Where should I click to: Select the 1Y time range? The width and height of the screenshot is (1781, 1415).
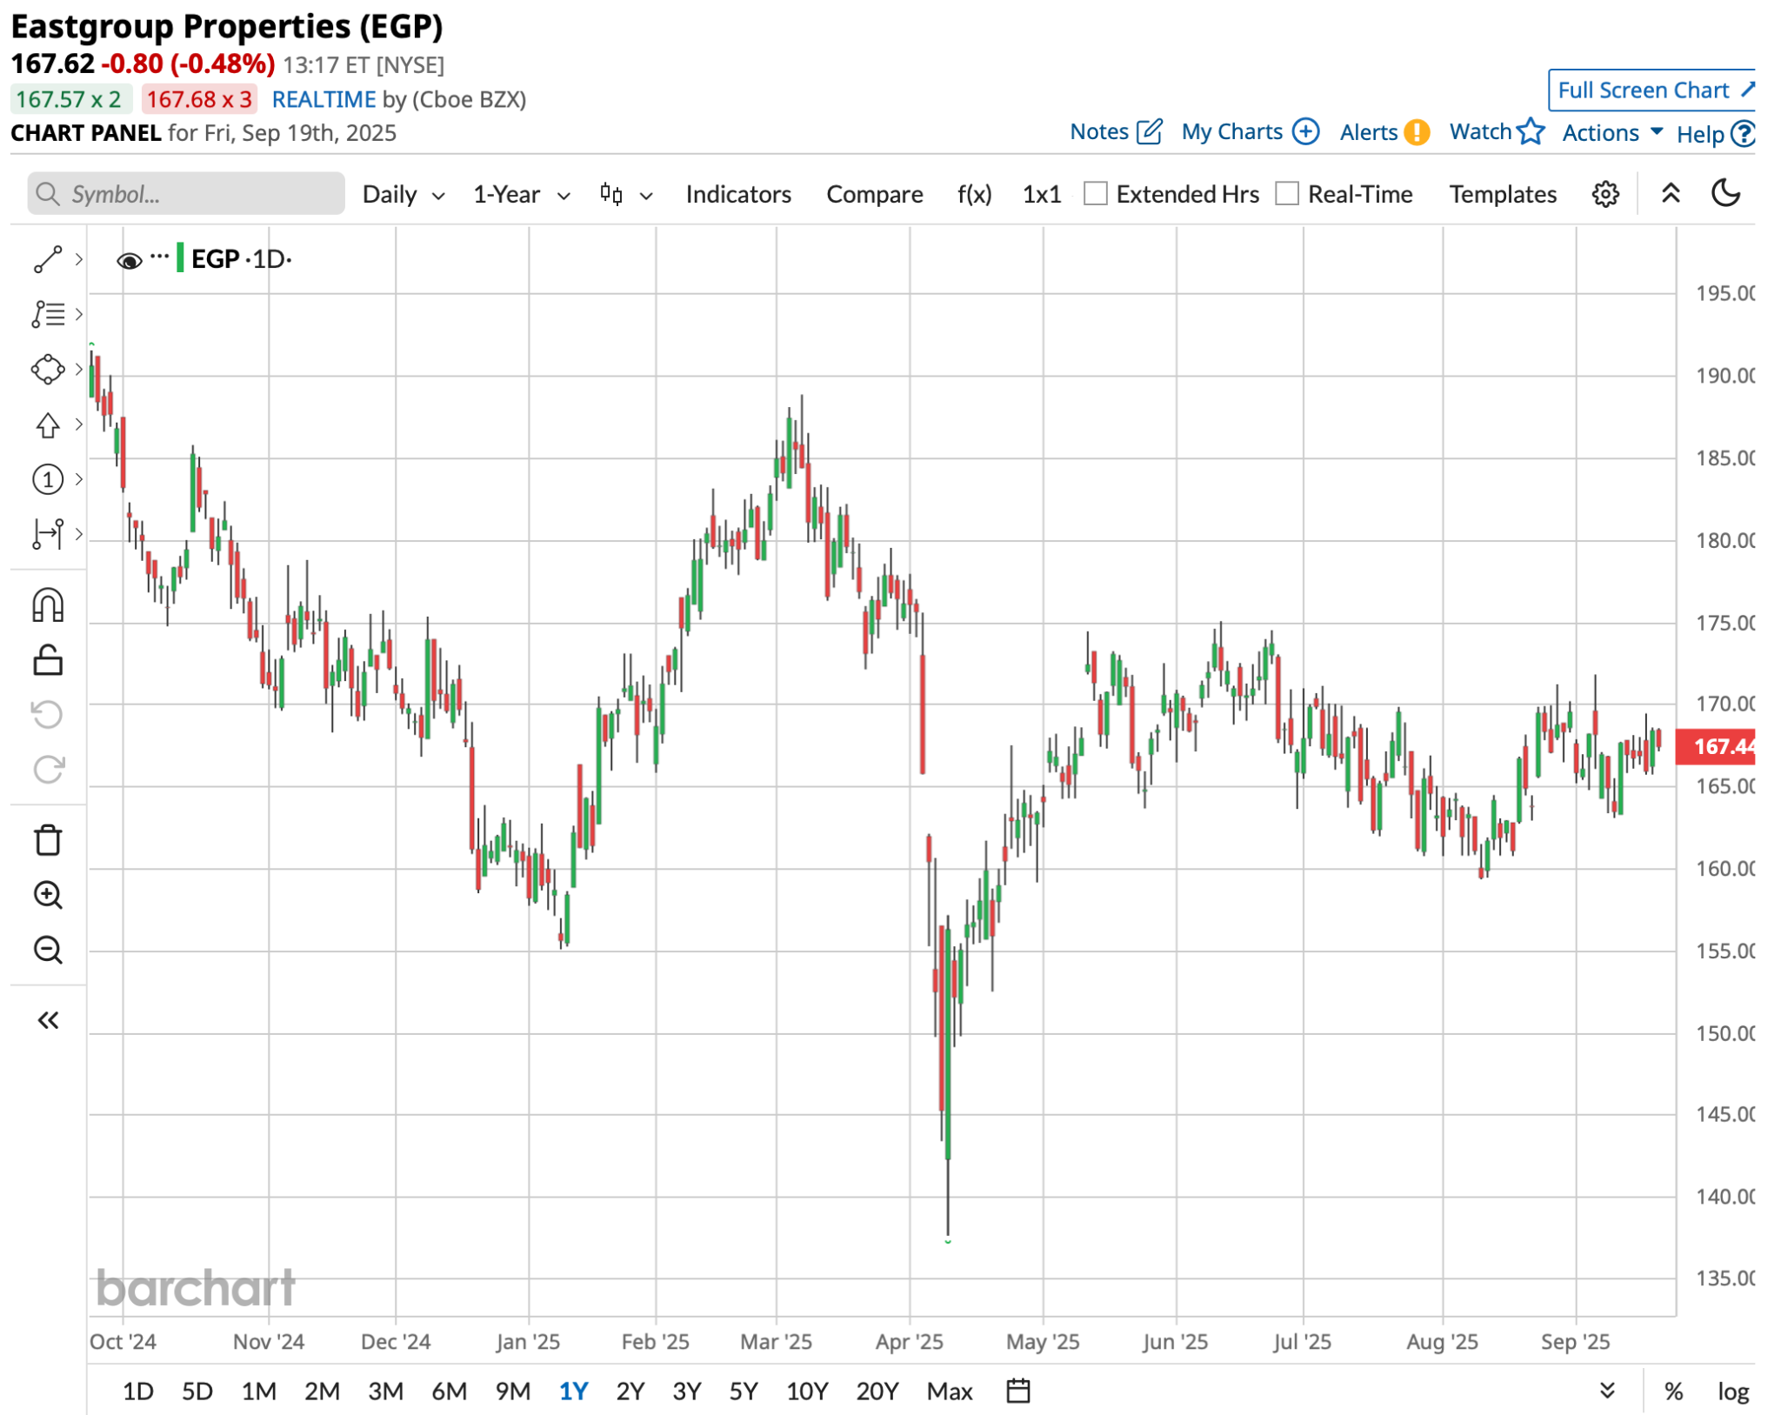(574, 1392)
